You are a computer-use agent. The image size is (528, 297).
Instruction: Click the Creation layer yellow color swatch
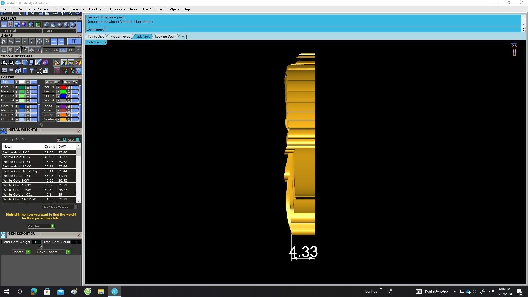[63, 119]
